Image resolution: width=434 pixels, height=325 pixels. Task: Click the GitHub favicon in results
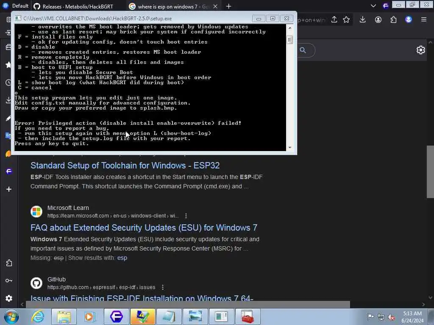click(36, 283)
